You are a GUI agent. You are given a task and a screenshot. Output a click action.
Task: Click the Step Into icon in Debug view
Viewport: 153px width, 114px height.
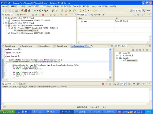pyautogui.click(x=51, y=15)
